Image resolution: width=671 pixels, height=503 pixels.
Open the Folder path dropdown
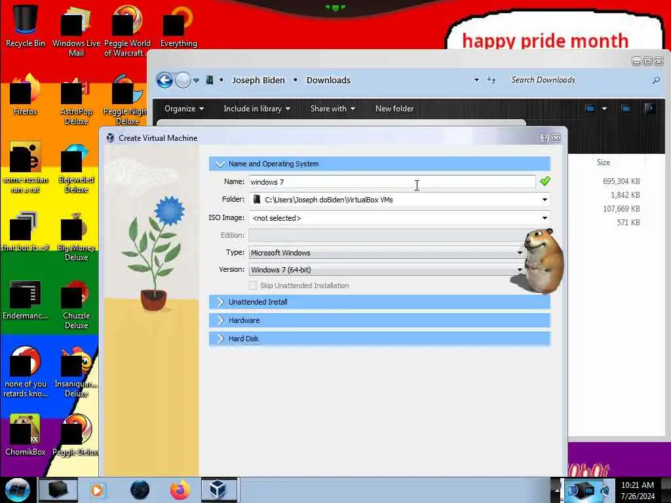click(545, 200)
